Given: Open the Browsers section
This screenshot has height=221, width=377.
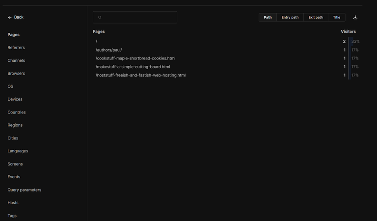Looking at the screenshot, I should tap(16, 73).
